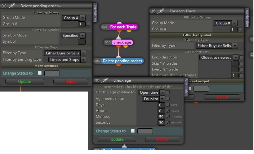The height and width of the screenshot is (154, 254).
Task: Click Delete button in check age panel
Action: pos(162,139)
